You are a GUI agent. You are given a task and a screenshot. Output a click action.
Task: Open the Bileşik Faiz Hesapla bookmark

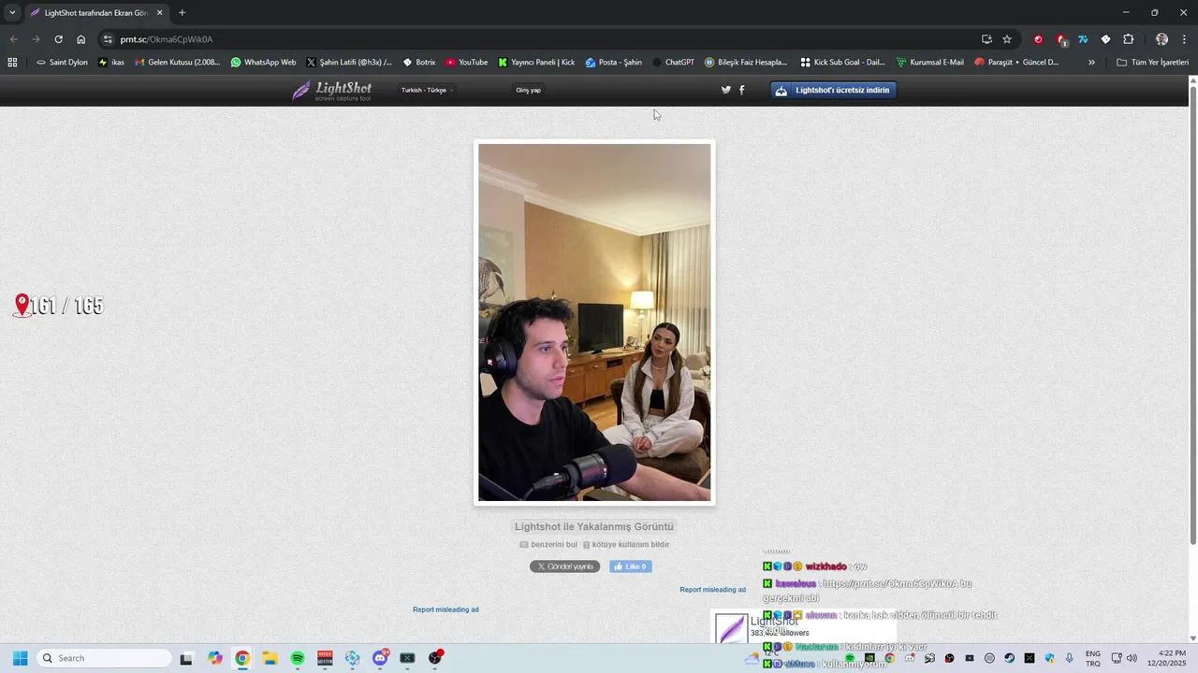click(x=746, y=63)
